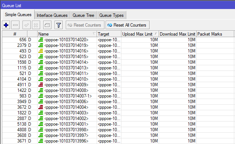Select queue name <pppoe-10103714009>
Screen dimensions: 235x144
[67, 85]
